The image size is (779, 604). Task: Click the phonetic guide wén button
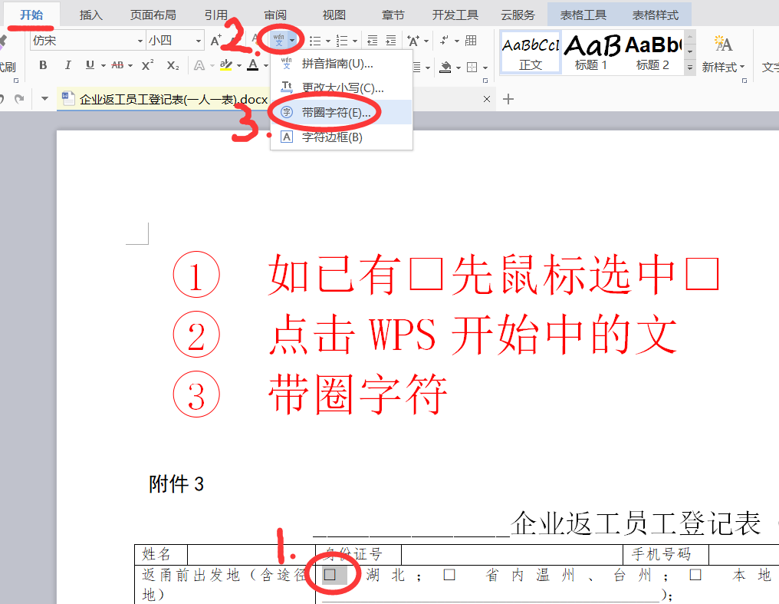279,40
